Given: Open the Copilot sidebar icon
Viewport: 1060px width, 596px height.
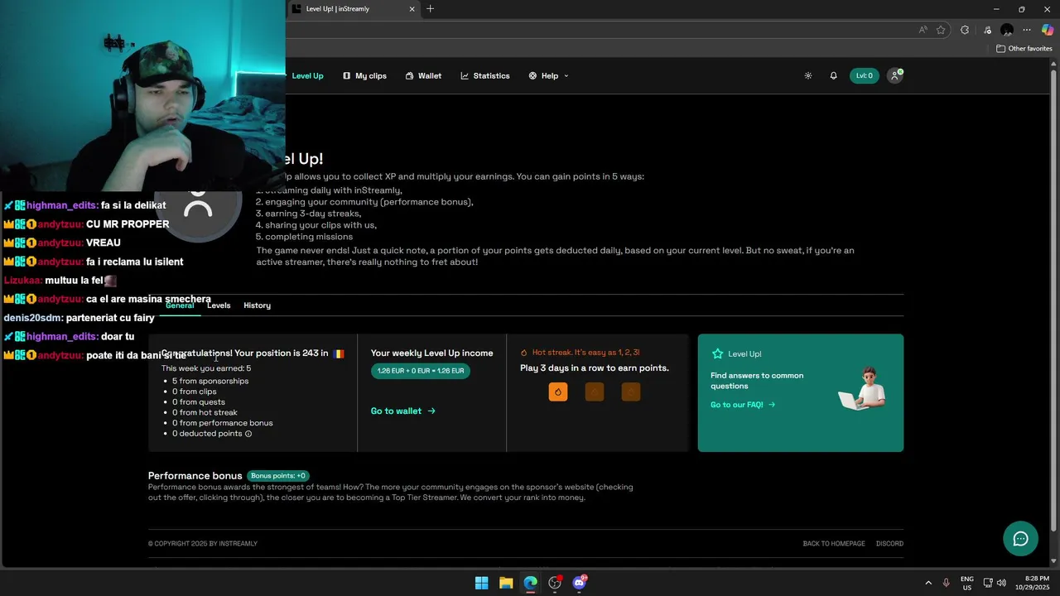Looking at the screenshot, I should [1048, 30].
